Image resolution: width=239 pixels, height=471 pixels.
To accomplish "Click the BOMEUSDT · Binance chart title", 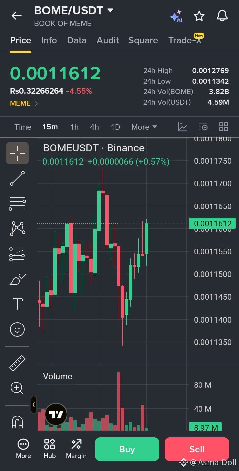I will 94,148.
